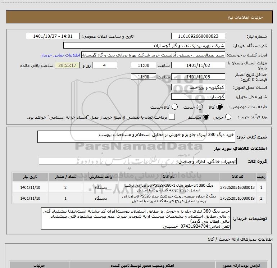Click the اطلاعات کالاهای مورد نیاز heading

pos(240,149)
